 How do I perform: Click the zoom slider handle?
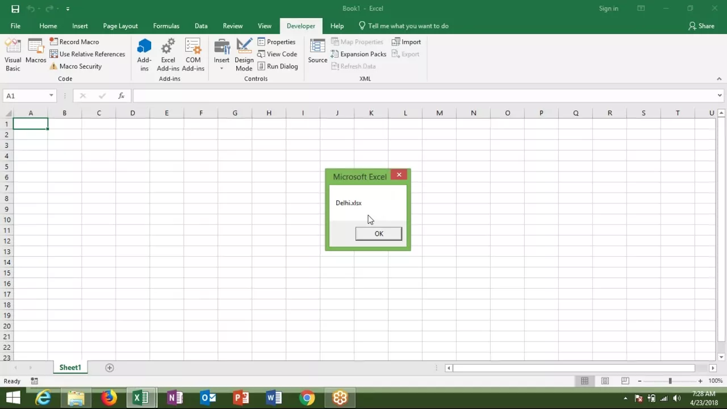[670, 381]
